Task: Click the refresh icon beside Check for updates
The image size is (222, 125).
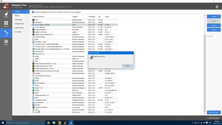Action: click(207, 118)
